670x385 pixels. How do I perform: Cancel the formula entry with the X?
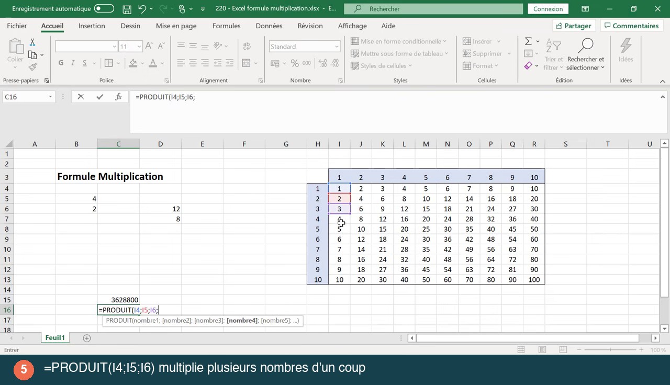pyautogui.click(x=81, y=97)
